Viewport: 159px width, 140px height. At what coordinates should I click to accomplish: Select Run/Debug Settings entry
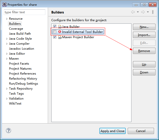click(24, 84)
